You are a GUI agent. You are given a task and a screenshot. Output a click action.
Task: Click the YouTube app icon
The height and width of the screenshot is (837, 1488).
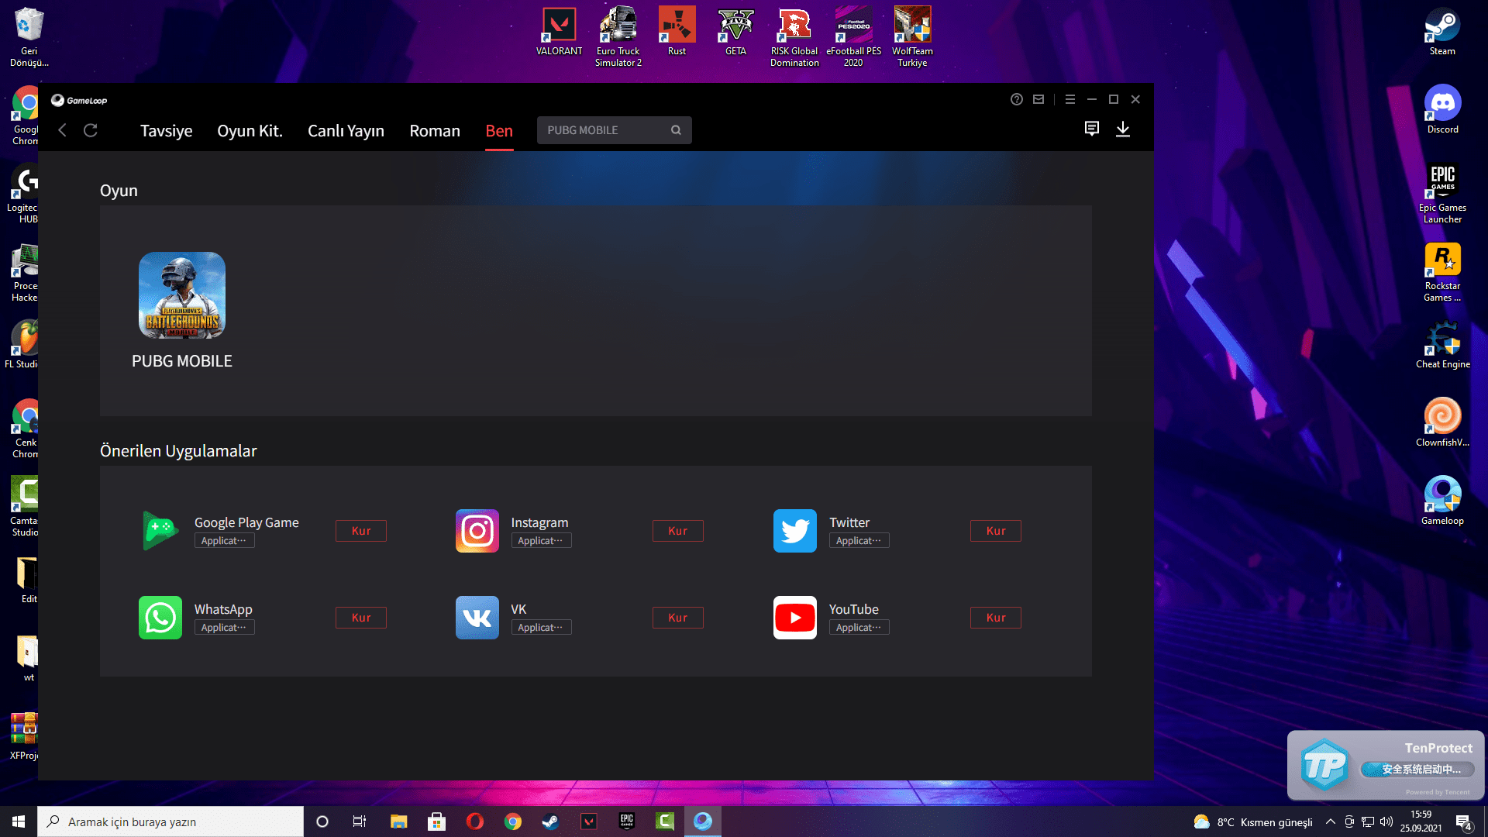point(795,618)
